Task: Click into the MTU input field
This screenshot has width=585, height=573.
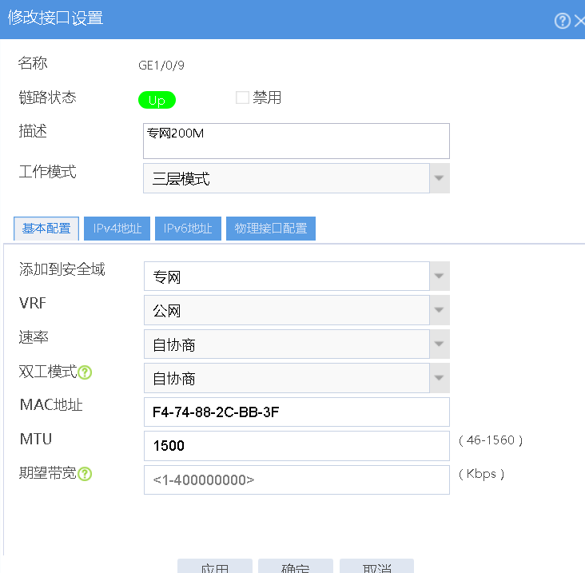Action: pyautogui.click(x=296, y=446)
